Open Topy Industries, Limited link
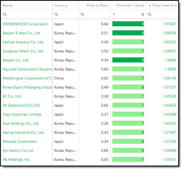Viewport: 183px width, 170px height. tap(22, 114)
